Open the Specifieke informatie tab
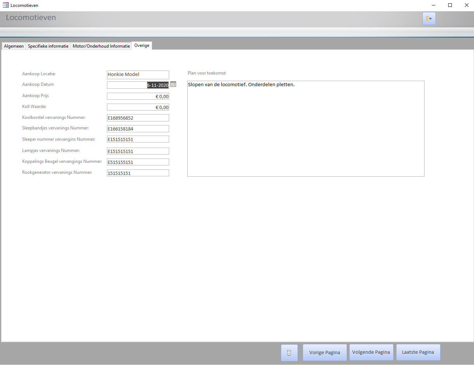Screen dimensions: 474x365 click(48, 46)
